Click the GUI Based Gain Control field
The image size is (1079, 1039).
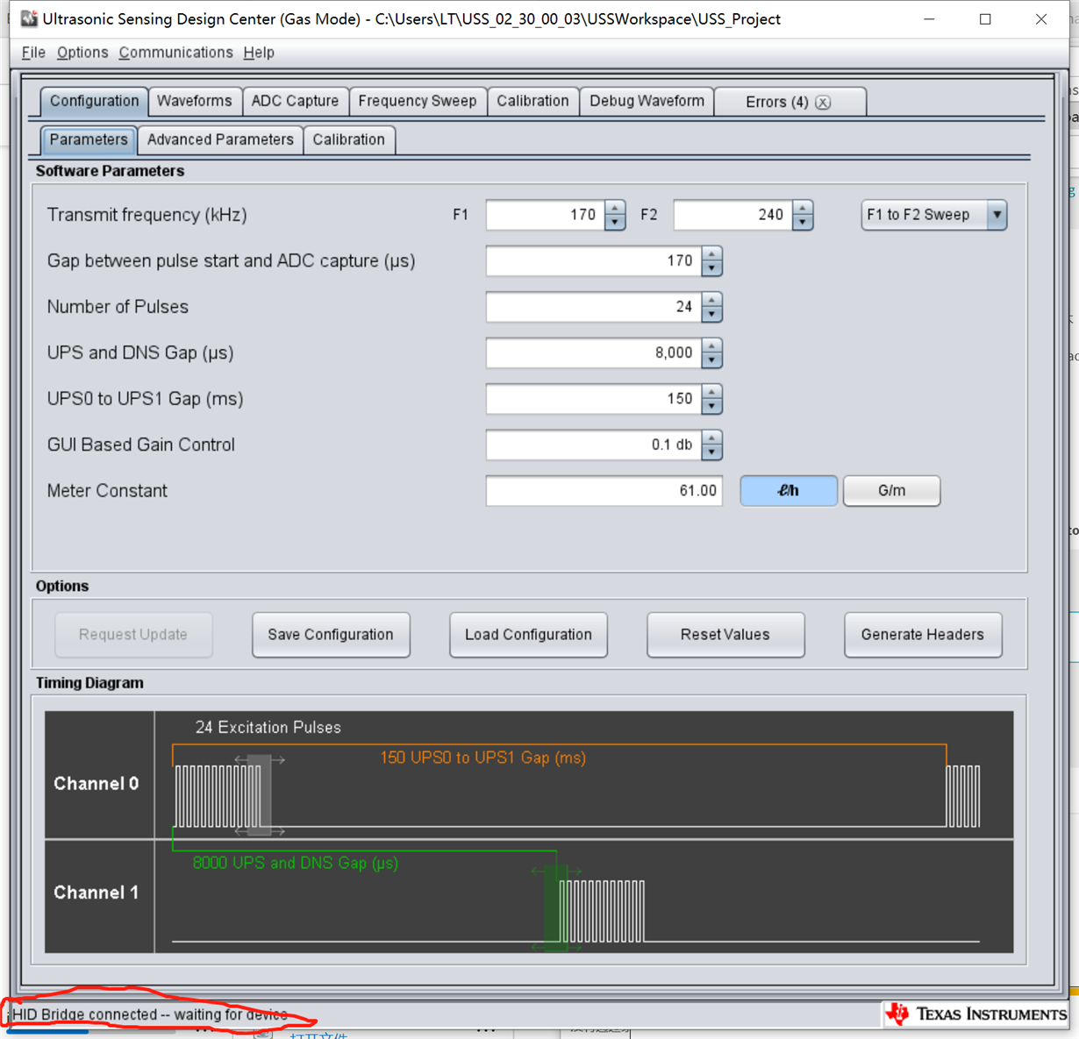pyautogui.click(x=594, y=445)
